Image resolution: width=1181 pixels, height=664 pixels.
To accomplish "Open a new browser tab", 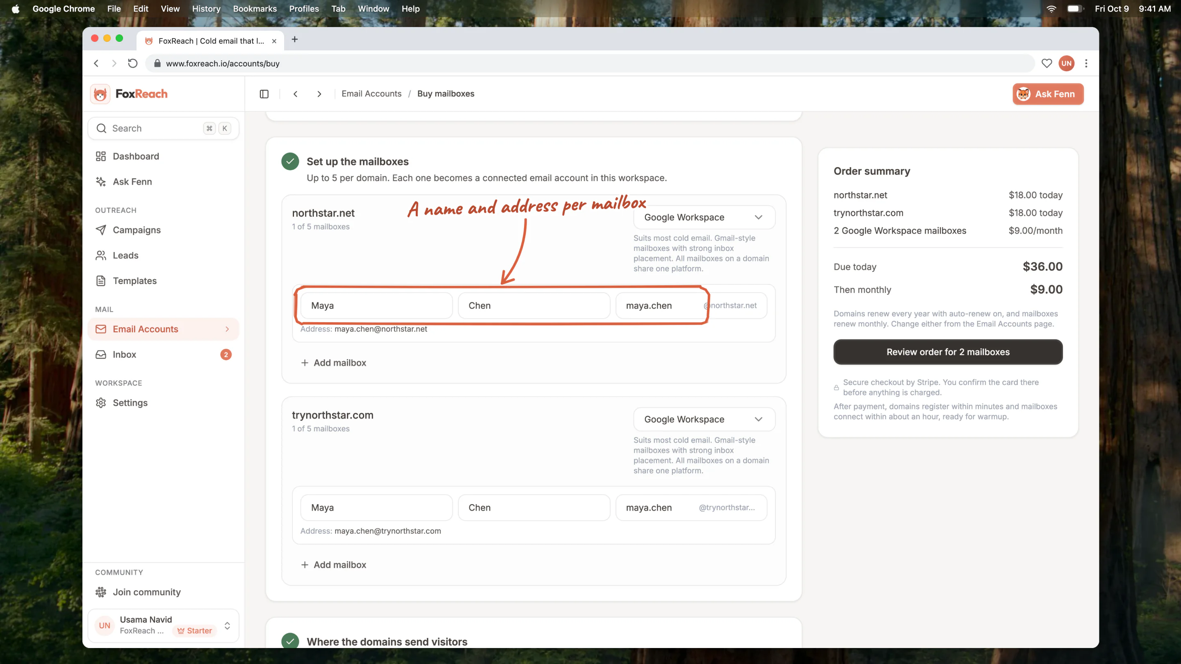I will (x=295, y=39).
